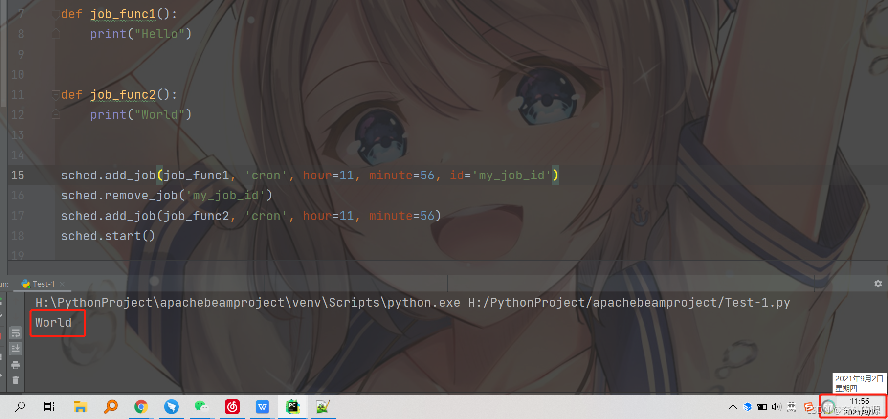888x419 pixels.
Task: Toggle scroll to end of console
Action: [16, 349]
